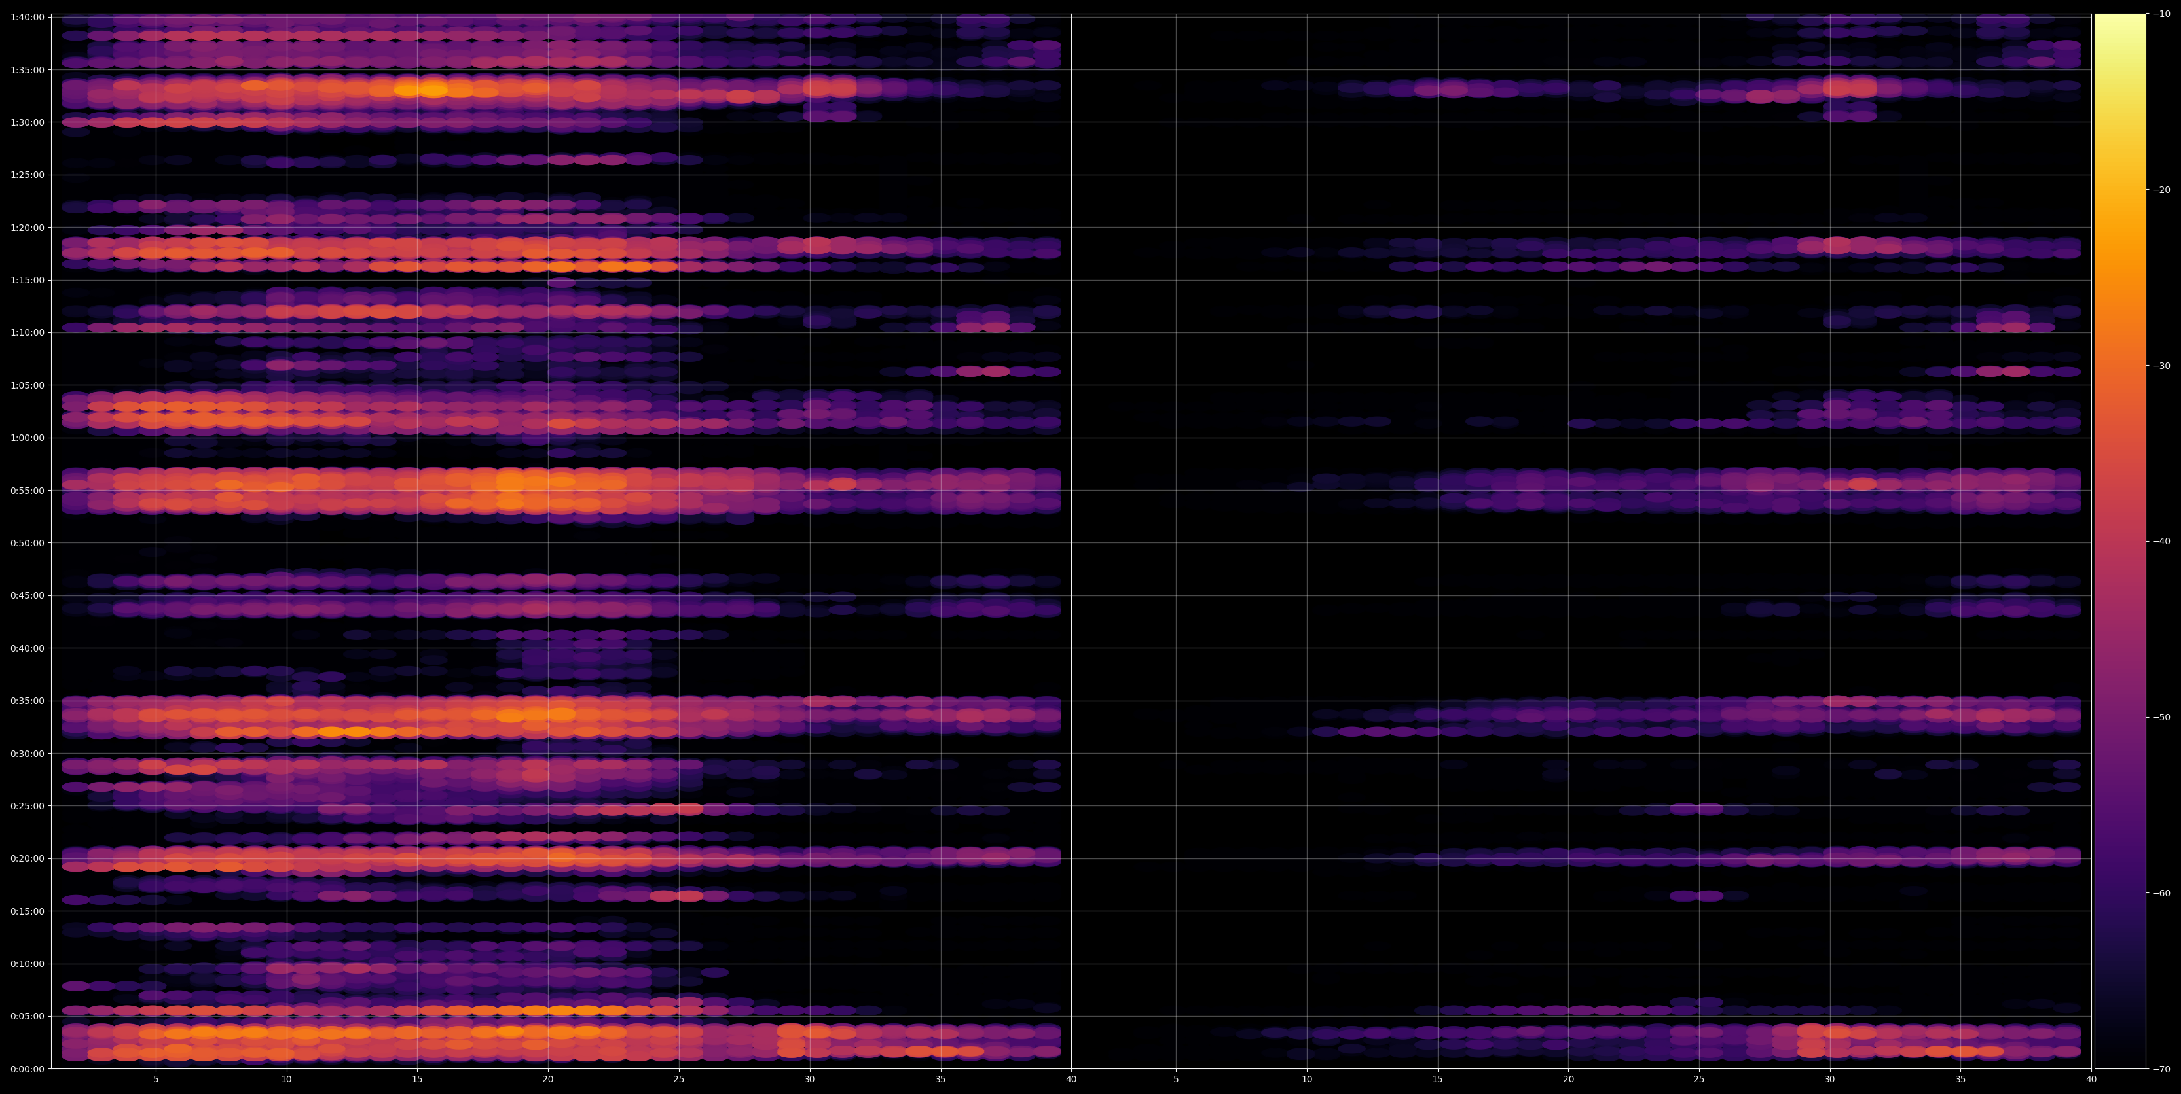Viewport: 2181px width, 1094px height.
Task: Select the left plot's x-axis label 40
Action: pyautogui.click(x=1071, y=1080)
